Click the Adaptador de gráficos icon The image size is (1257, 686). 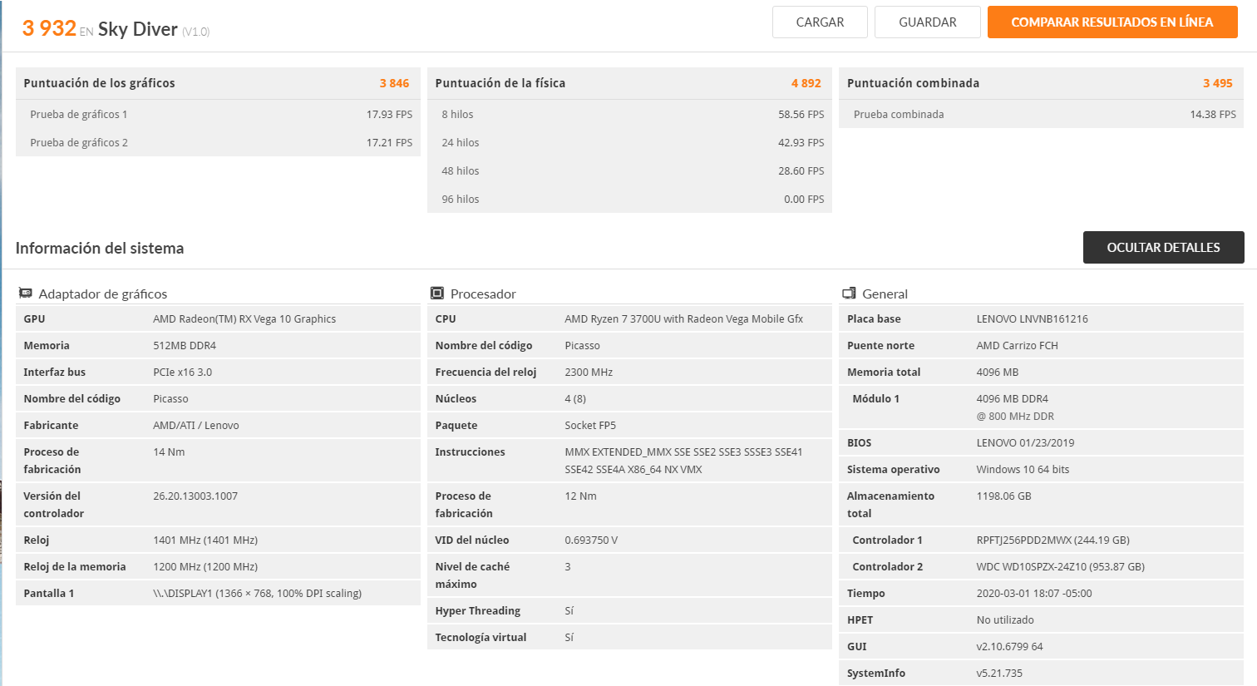coord(26,294)
